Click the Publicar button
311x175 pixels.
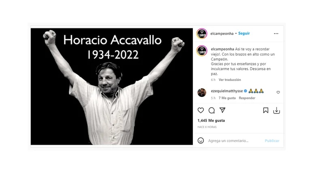[272, 141]
